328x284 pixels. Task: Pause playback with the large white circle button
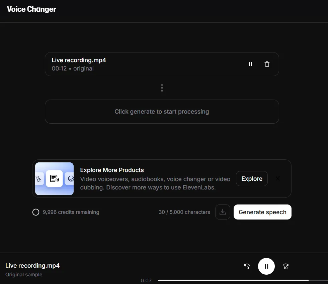tap(266, 266)
